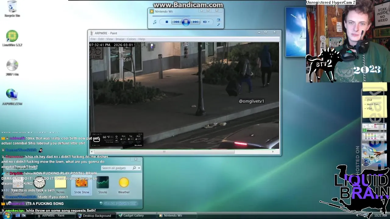Open the Help menu in Paint

[142, 39]
